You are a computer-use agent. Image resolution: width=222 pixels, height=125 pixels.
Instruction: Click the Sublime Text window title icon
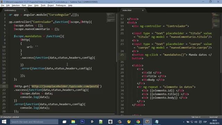click(1, 2)
